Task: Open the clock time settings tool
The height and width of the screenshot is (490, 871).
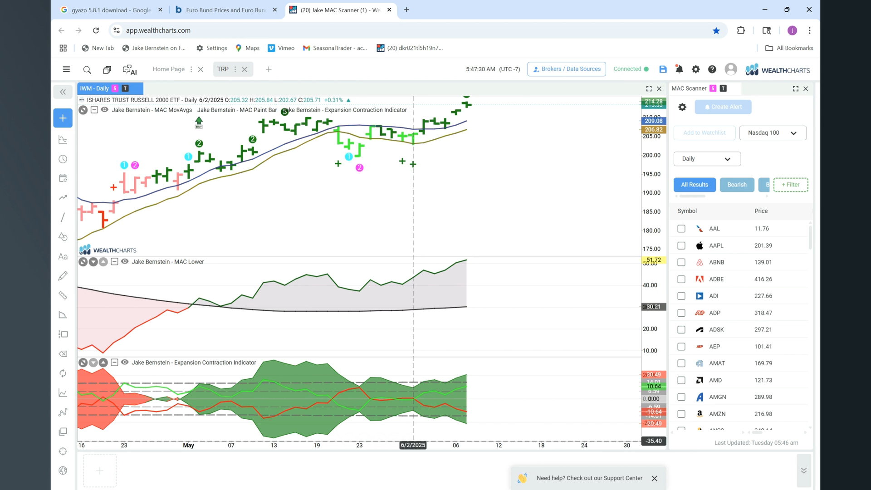Action: (63, 159)
